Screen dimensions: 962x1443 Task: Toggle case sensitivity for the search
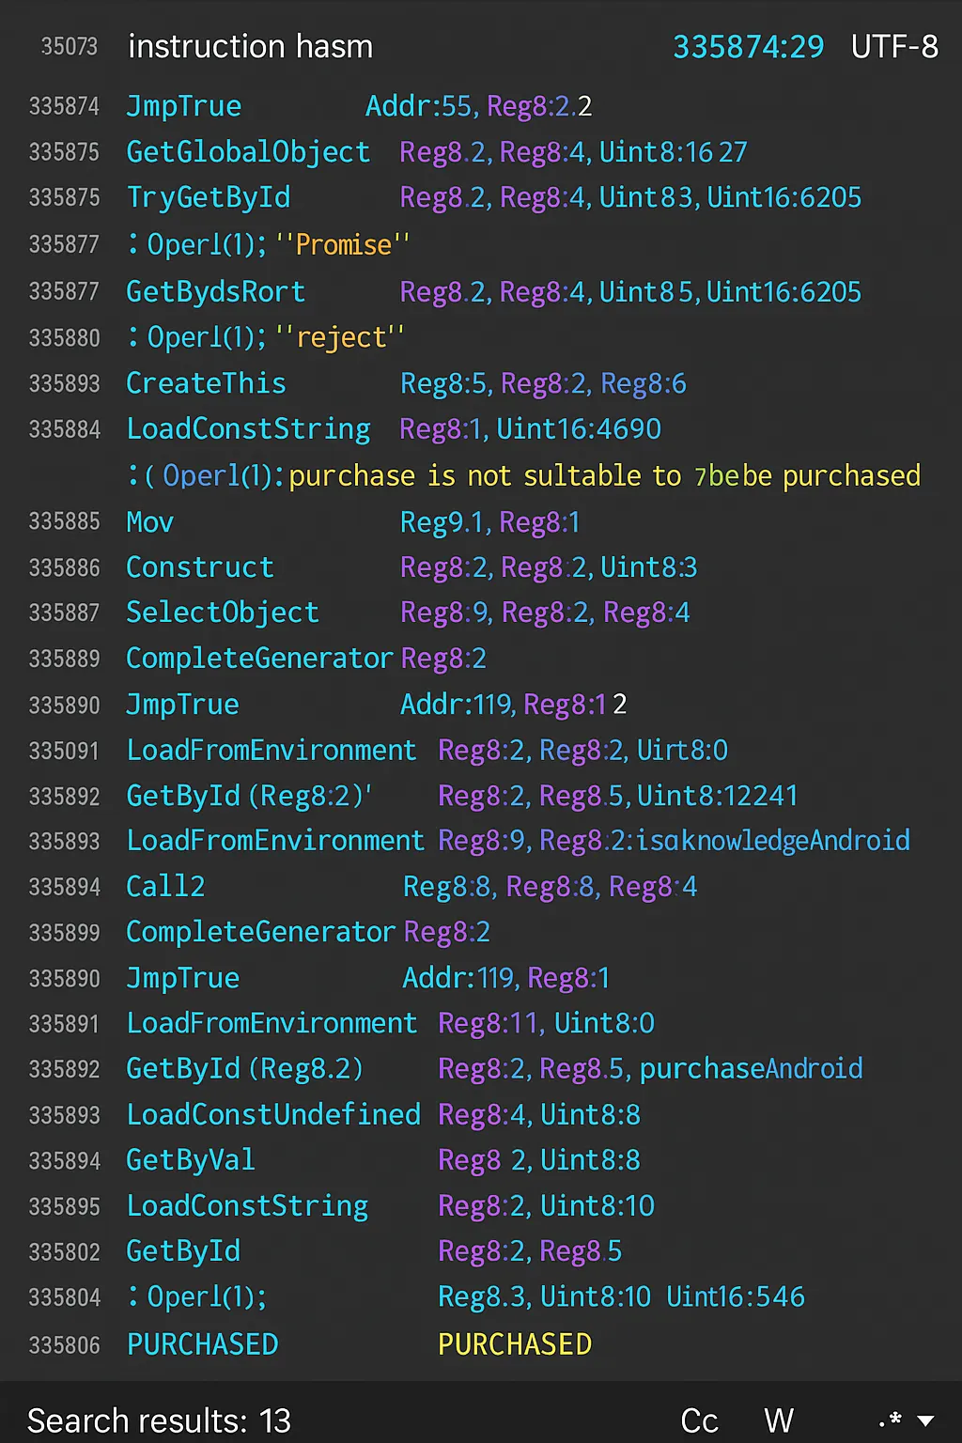pos(699,1420)
